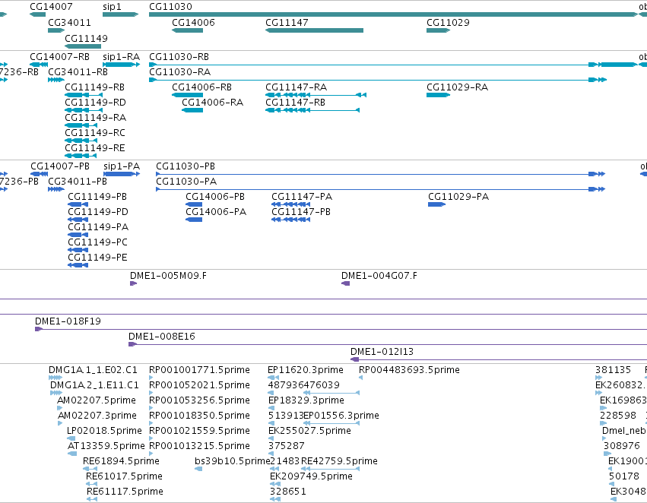647x503 pixels.
Task: Click BAC clone DME1-008E16
Action: click(388, 344)
